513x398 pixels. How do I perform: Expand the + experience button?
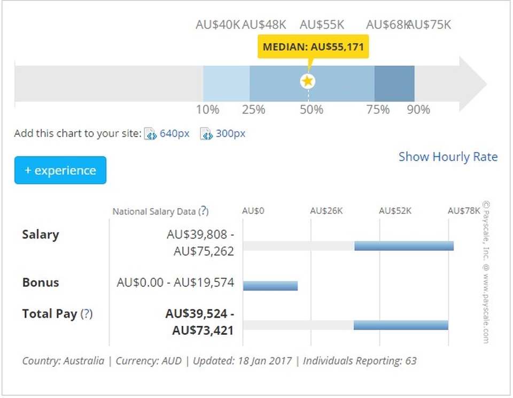[60, 171]
